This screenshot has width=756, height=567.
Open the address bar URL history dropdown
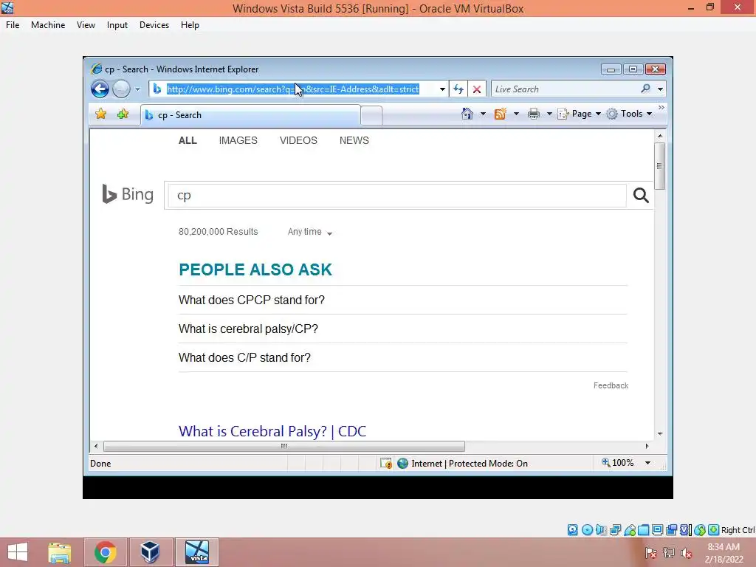coord(442,89)
